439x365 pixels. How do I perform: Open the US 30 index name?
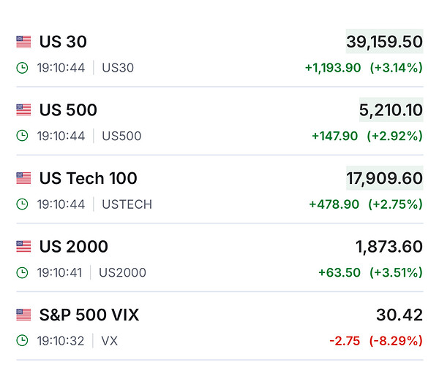(x=63, y=42)
